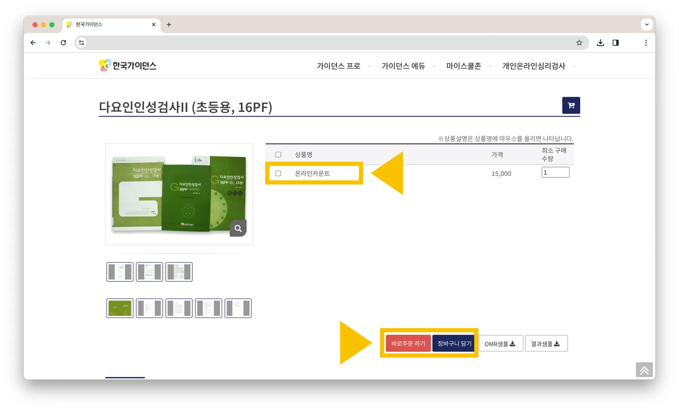Click the 바로주문 하기 button
The height and width of the screenshot is (411, 679).
[x=408, y=343]
